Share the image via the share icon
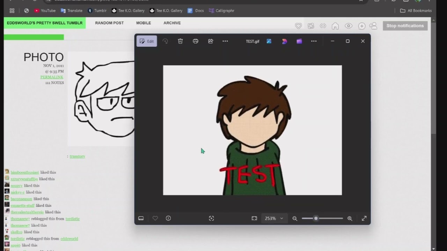 [211, 41]
